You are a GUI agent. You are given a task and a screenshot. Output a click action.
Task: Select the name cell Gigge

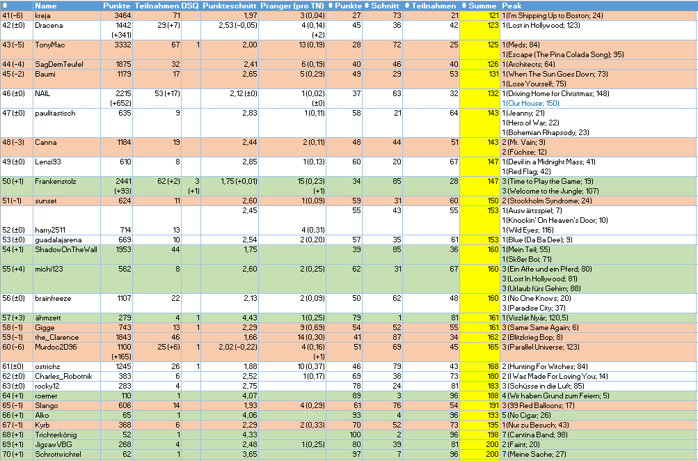tap(67, 328)
